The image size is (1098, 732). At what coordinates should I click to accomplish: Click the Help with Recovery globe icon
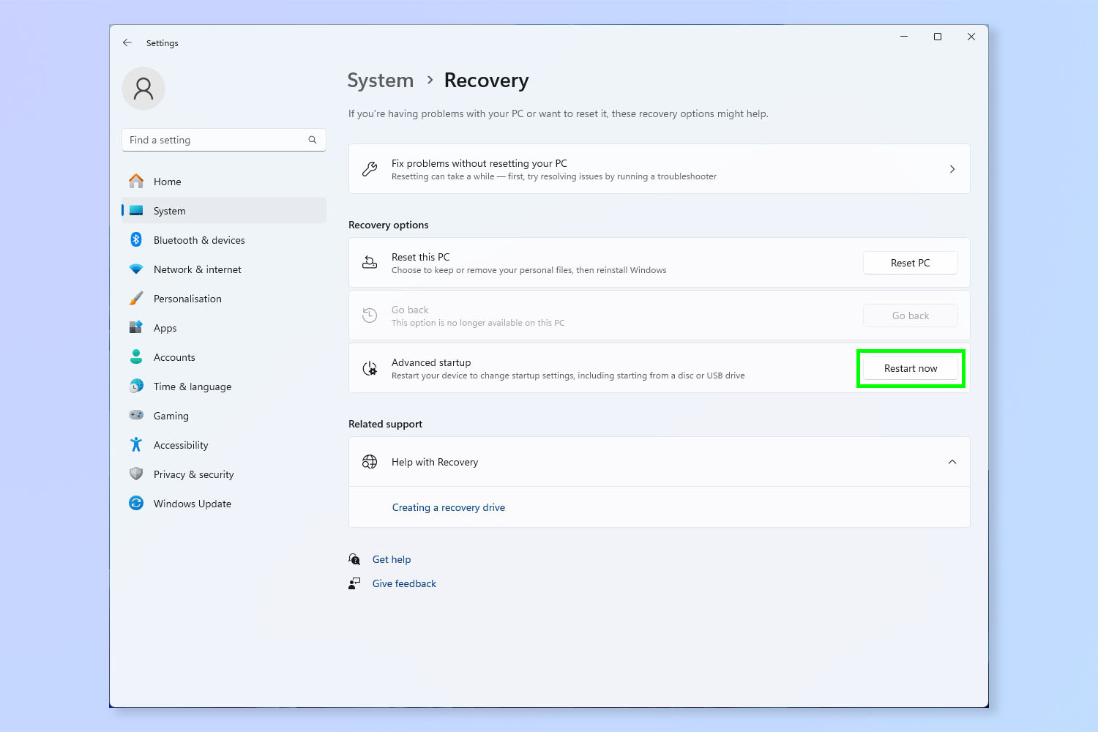(370, 462)
